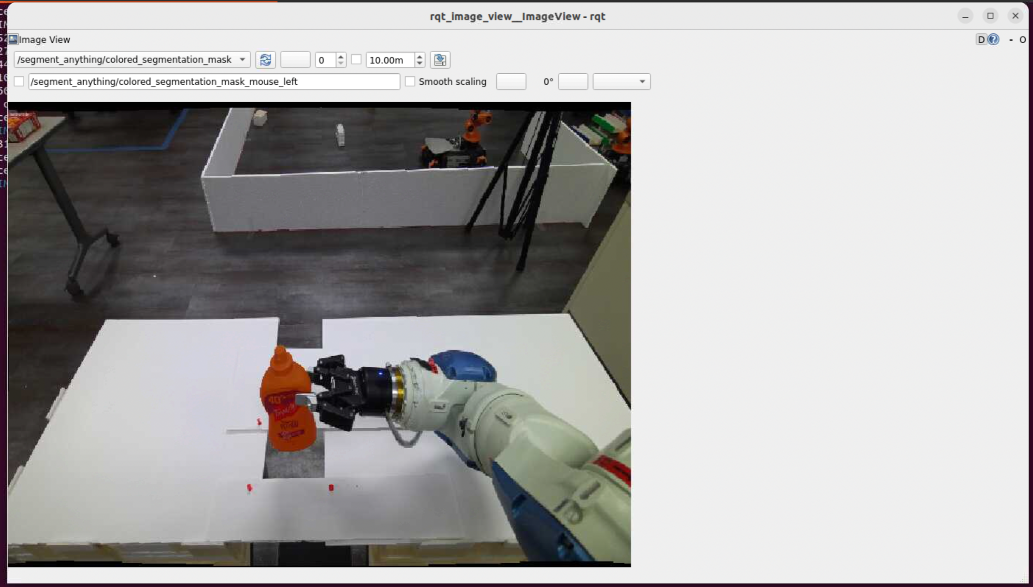Click the orange bottle in the image
The image size is (1033, 587).
coord(284,408)
